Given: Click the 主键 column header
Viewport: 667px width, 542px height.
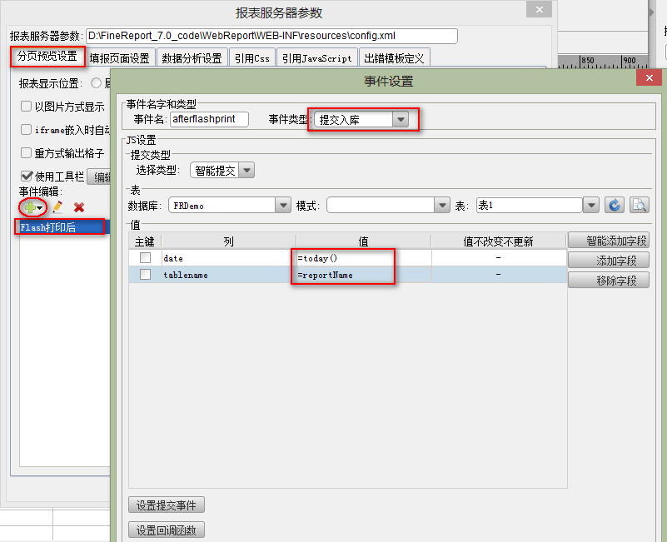Looking at the screenshot, I should (145, 241).
